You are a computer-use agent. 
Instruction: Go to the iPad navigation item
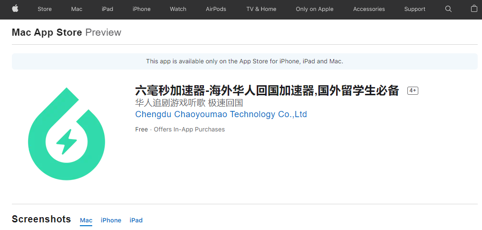coord(107,9)
